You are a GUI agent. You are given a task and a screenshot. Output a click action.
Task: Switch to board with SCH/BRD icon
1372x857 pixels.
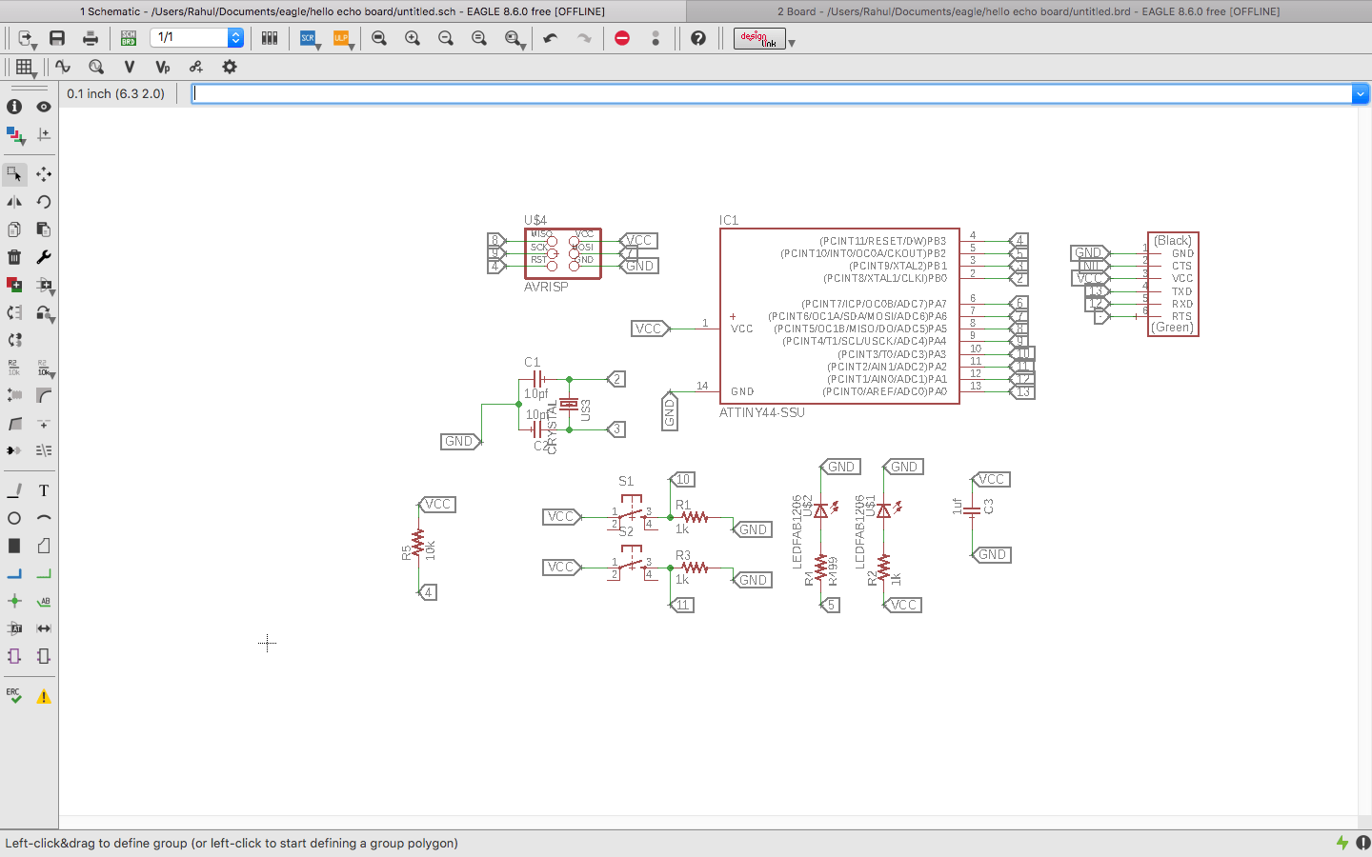click(x=129, y=38)
